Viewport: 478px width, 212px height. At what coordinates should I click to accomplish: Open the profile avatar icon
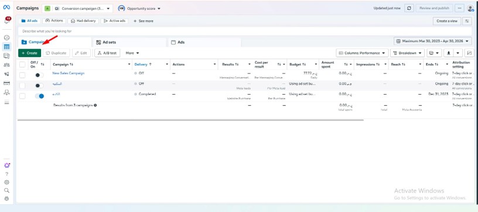coord(471,9)
